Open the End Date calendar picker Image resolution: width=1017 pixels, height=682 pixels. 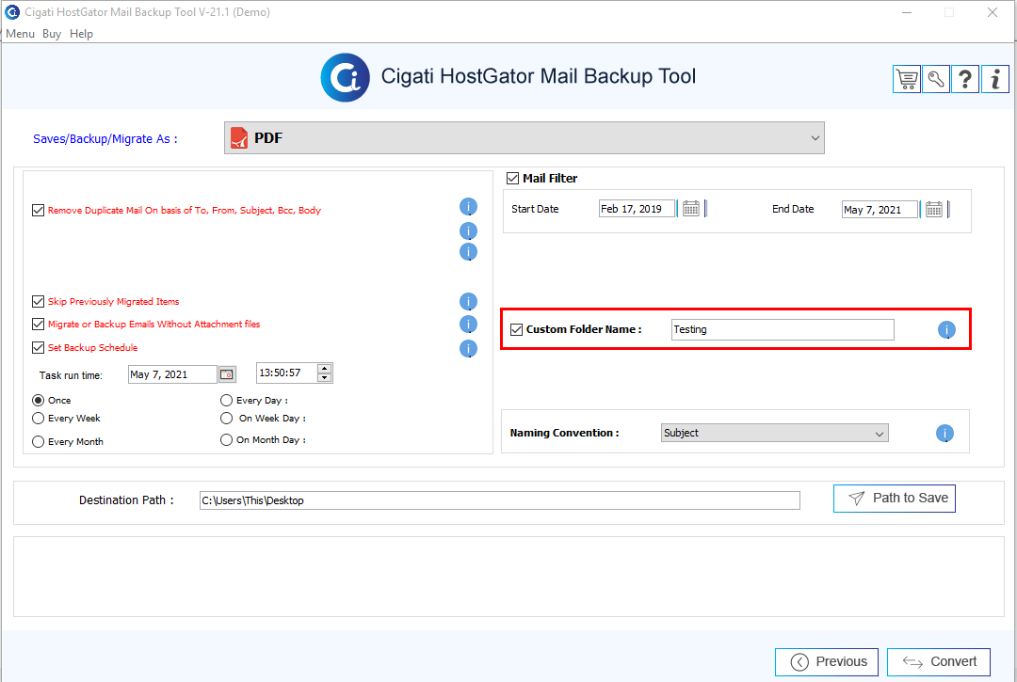click(x=933, y=209)
